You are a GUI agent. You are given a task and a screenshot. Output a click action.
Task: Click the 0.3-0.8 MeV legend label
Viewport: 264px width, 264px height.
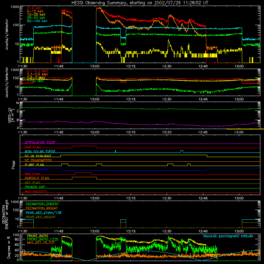click(38, 74)
